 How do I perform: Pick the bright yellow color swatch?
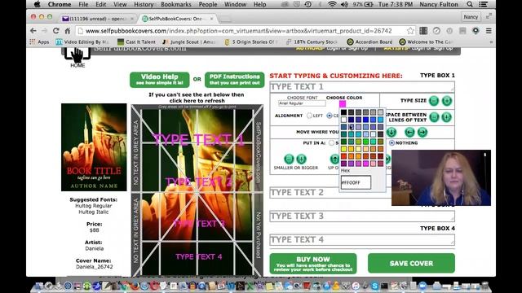coord(343,149)
